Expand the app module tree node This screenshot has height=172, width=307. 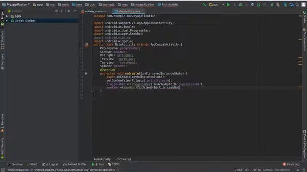7,16
